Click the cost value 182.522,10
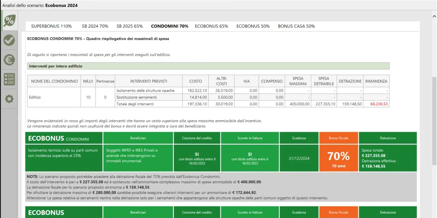 pos(197,91)
